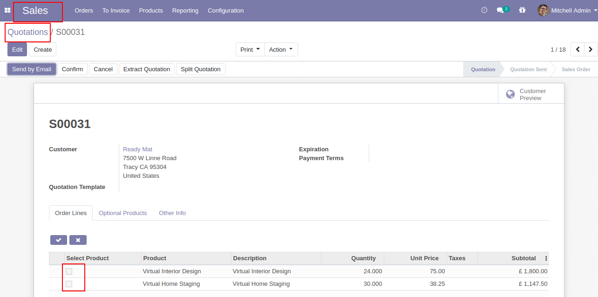Open Ready Mat customer link
The width and height of the screenshot is (598, 297).
click(137, 149)
